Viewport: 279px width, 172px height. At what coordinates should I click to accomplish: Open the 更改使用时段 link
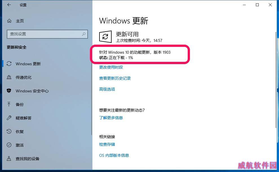click(x=111, y=67)
